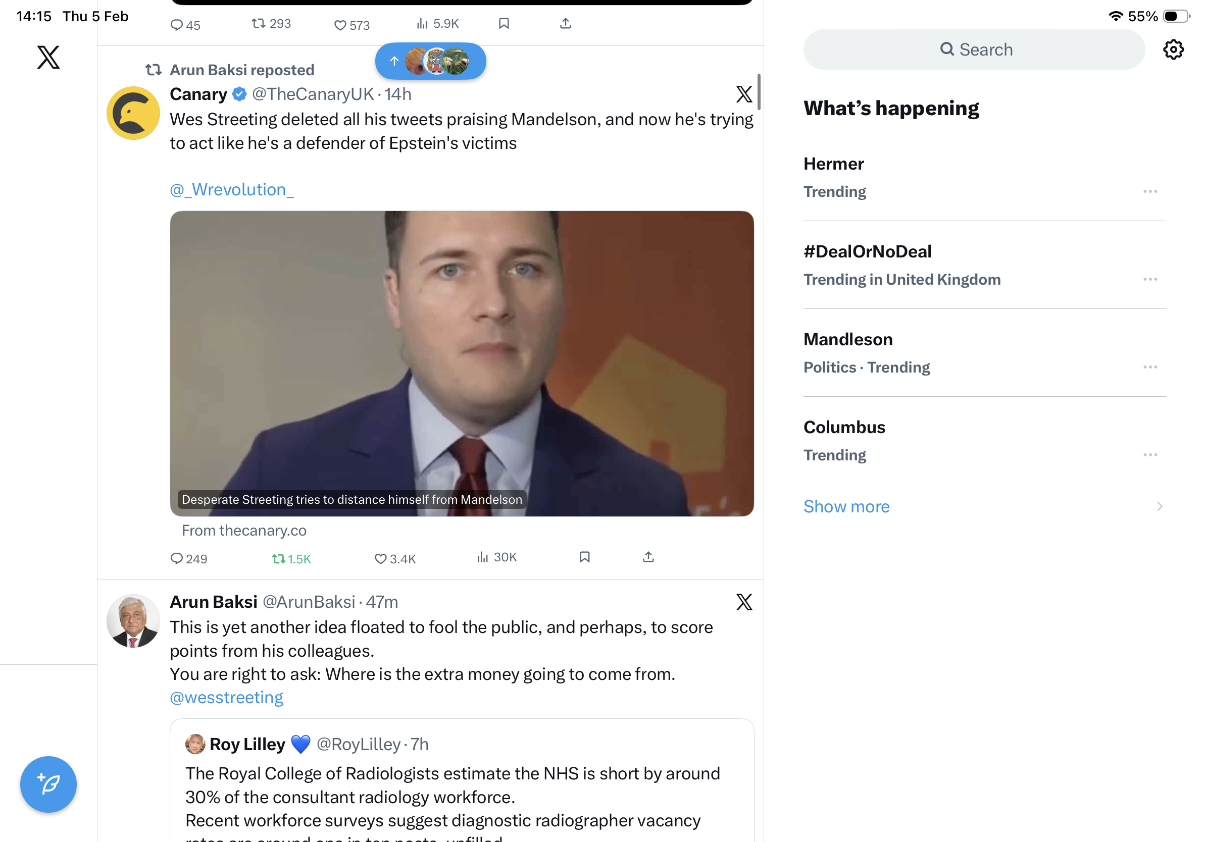Viewport: 1206px width, 842px height.
Task: Open search settings gear icon
Action: click(1173, 50)
